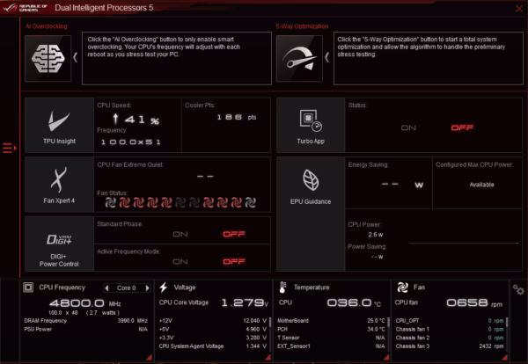Click the CPU_OPT fan row
Image resolution: width=528 pixels, height=364 pixels.
pyautogui.click(x=450, y=321)
